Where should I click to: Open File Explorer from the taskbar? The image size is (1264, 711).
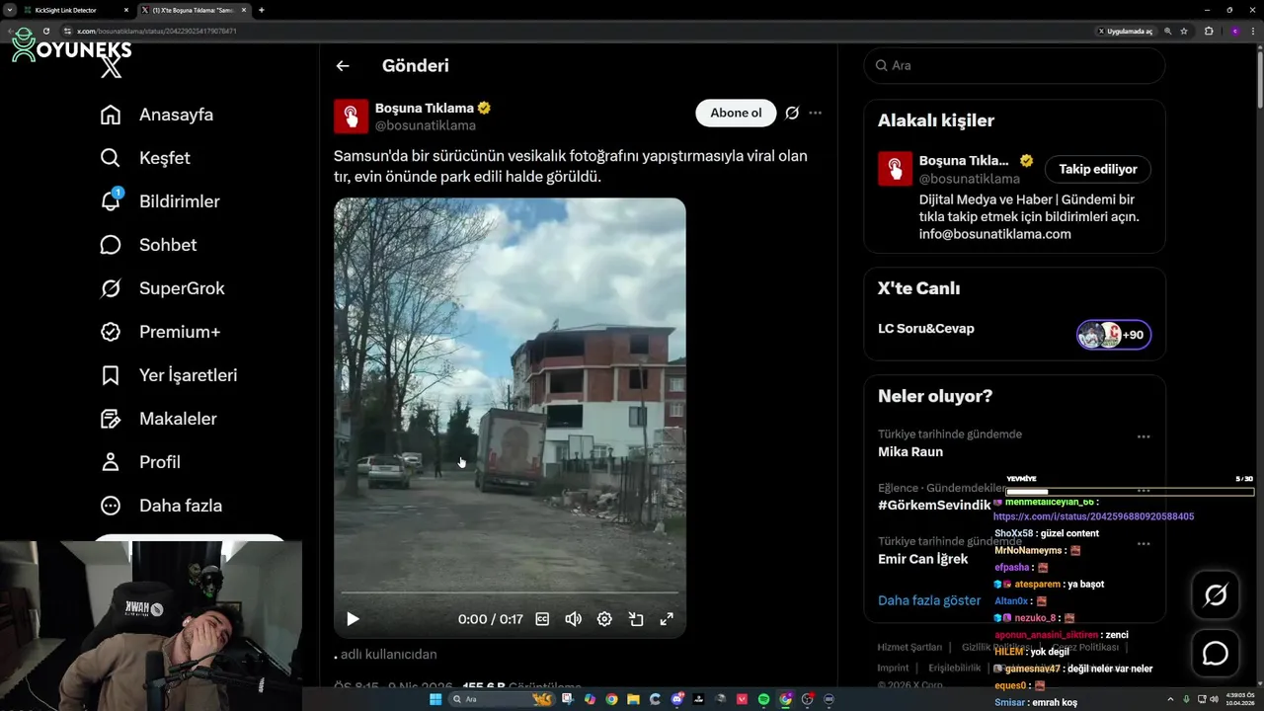(x=633, y=699)
